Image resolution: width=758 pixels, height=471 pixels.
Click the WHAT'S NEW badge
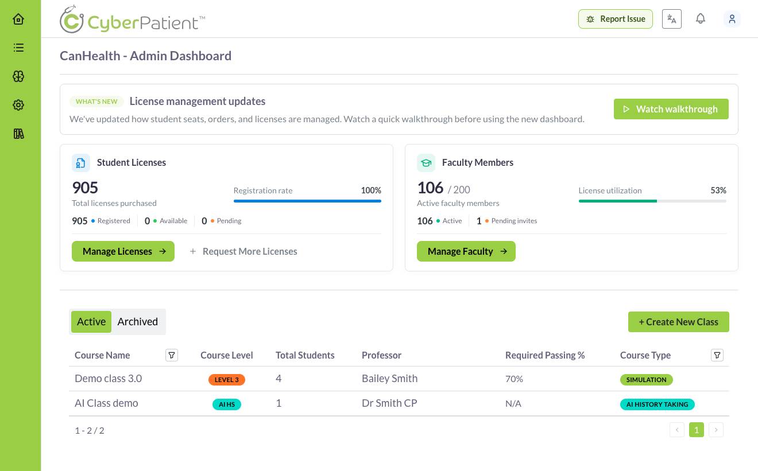[x=96, y=102]
